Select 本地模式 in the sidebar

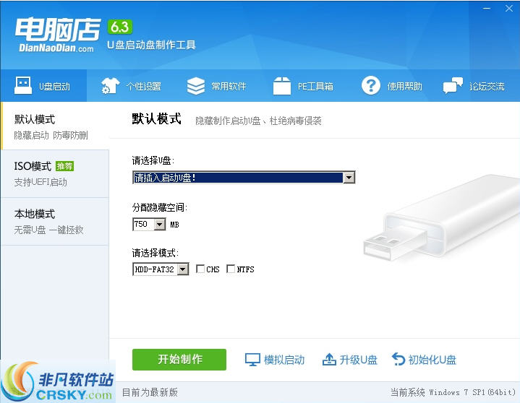coord(54,221)
